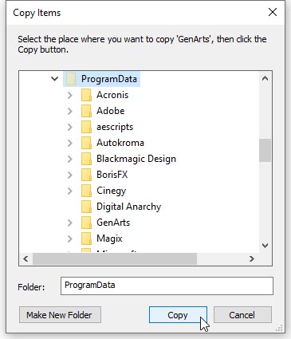Click the Cancel button

pos(242,315)
